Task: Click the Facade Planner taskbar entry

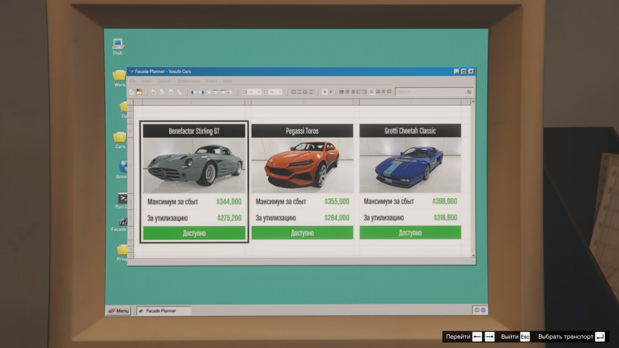Action: point(164,311)
